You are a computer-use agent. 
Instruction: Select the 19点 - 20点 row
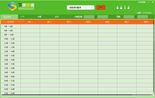[77, 77]
